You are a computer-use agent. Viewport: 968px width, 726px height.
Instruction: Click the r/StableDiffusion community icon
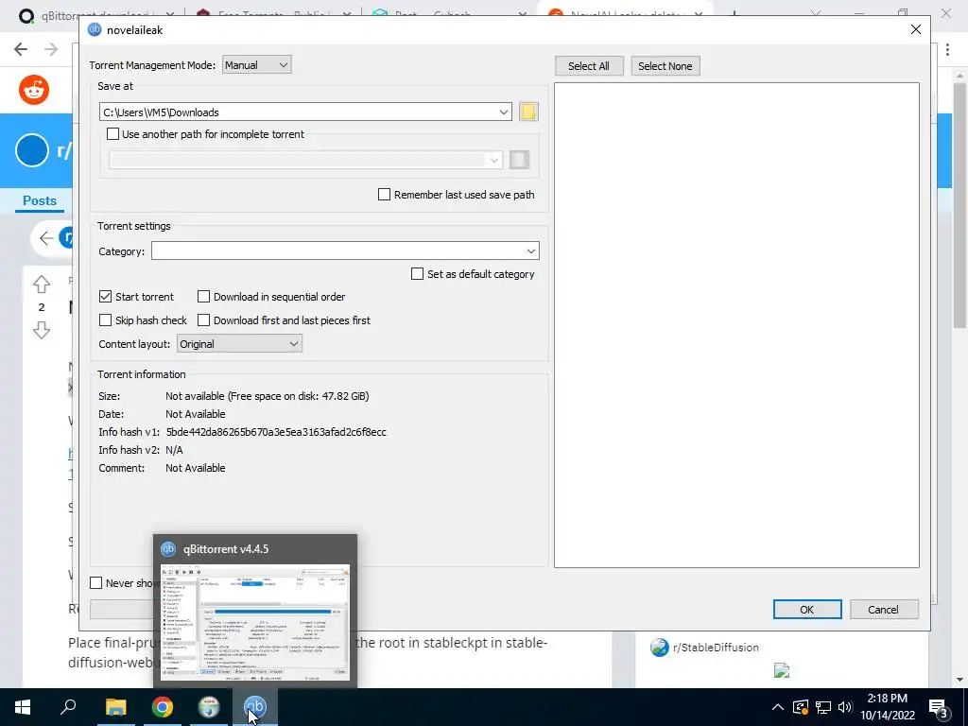tap(659, 647)
